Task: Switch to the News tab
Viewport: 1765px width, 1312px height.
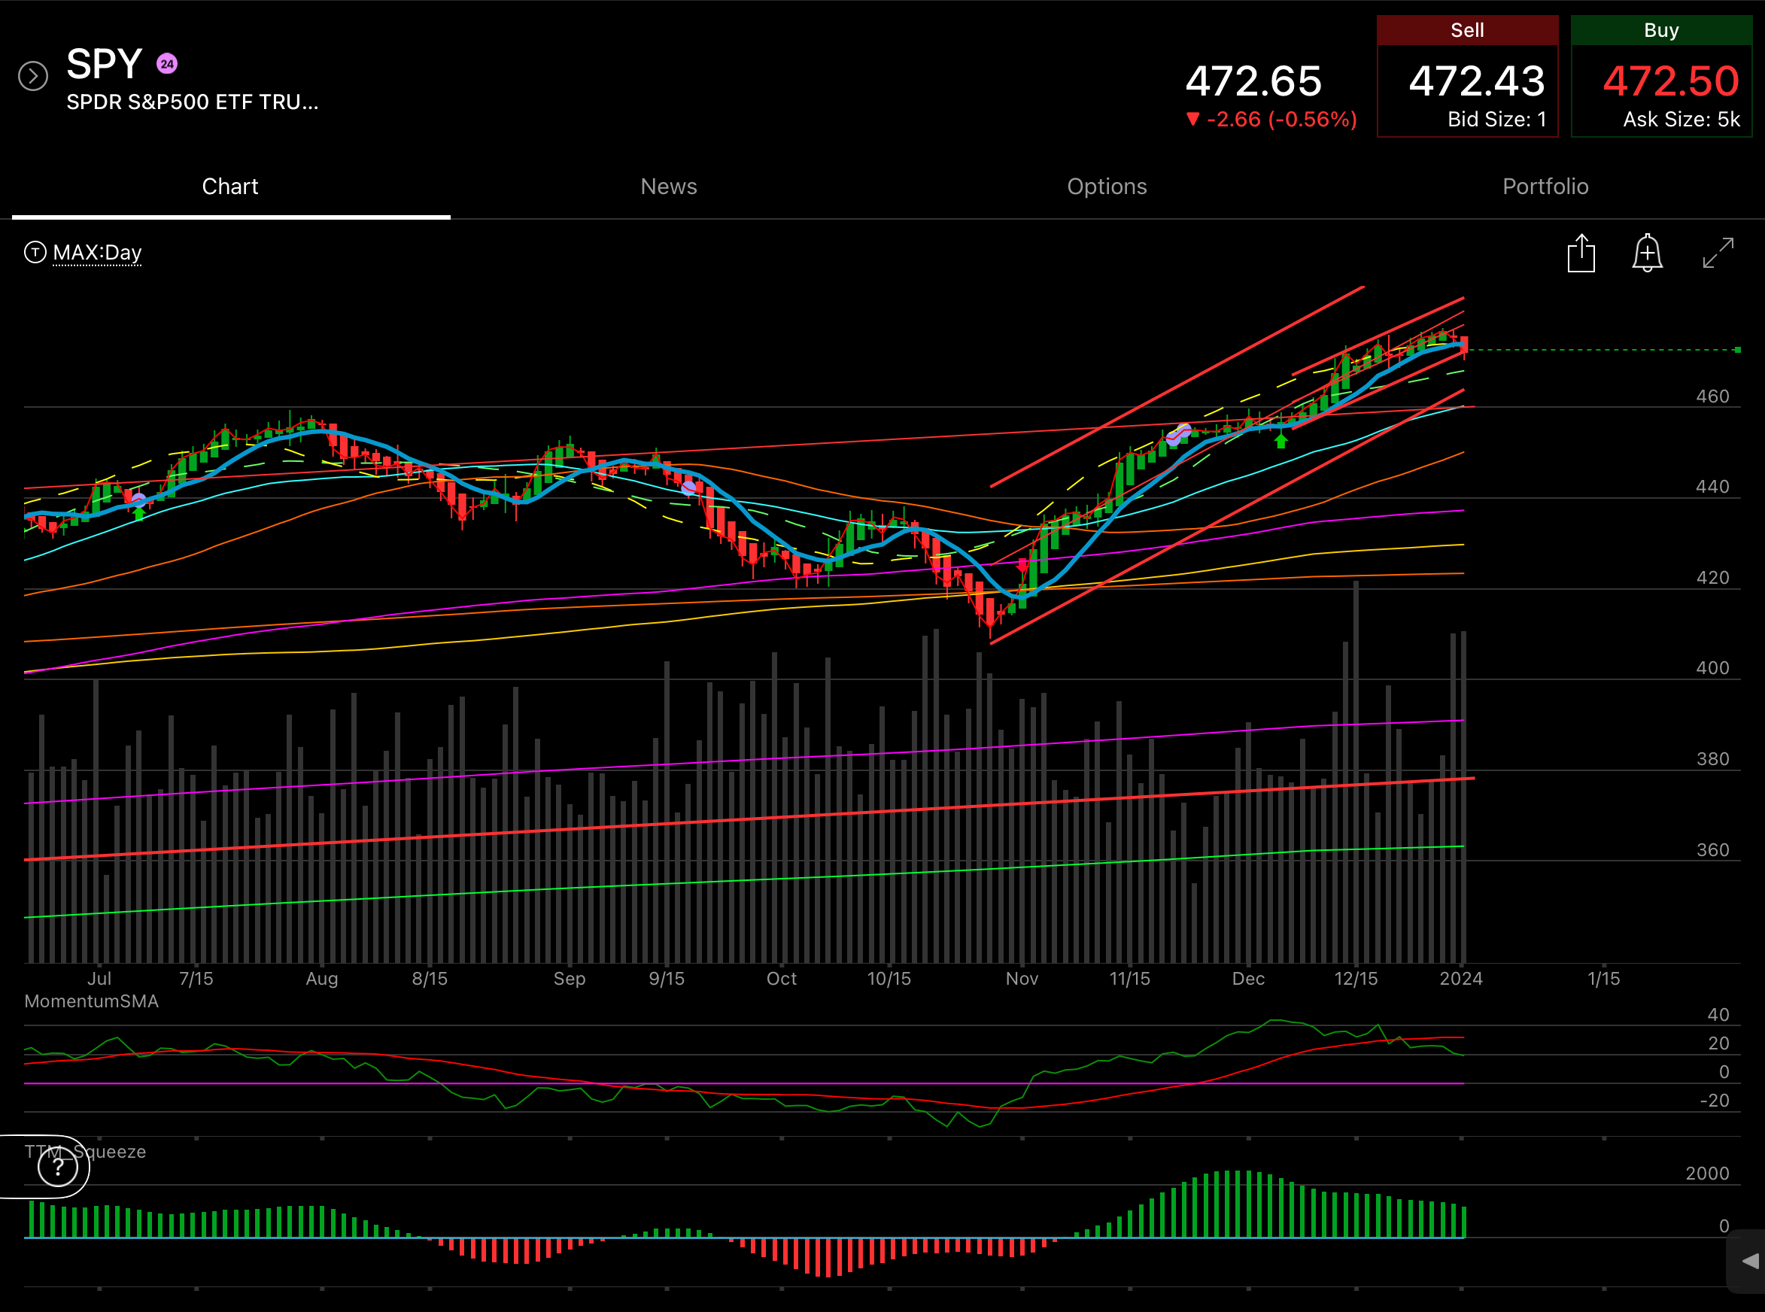Action: [x=668, y=187]
